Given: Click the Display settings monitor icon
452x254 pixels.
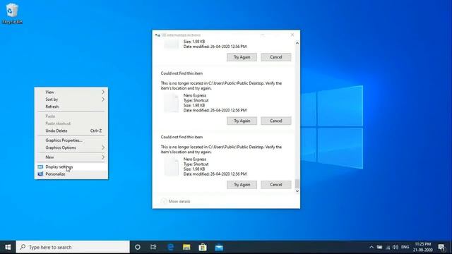Looking at the screenshot, I should click(40, 167).
